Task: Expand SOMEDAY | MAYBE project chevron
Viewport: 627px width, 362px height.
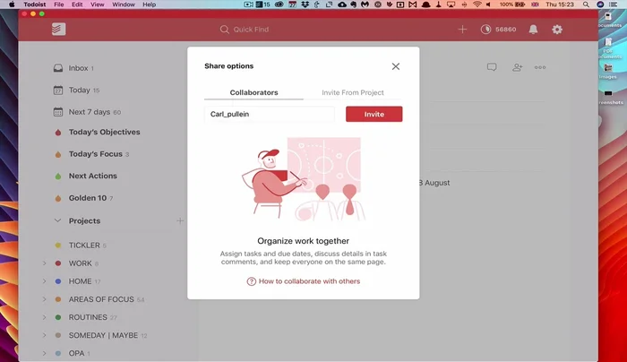Action: click(x=45, y=335)
